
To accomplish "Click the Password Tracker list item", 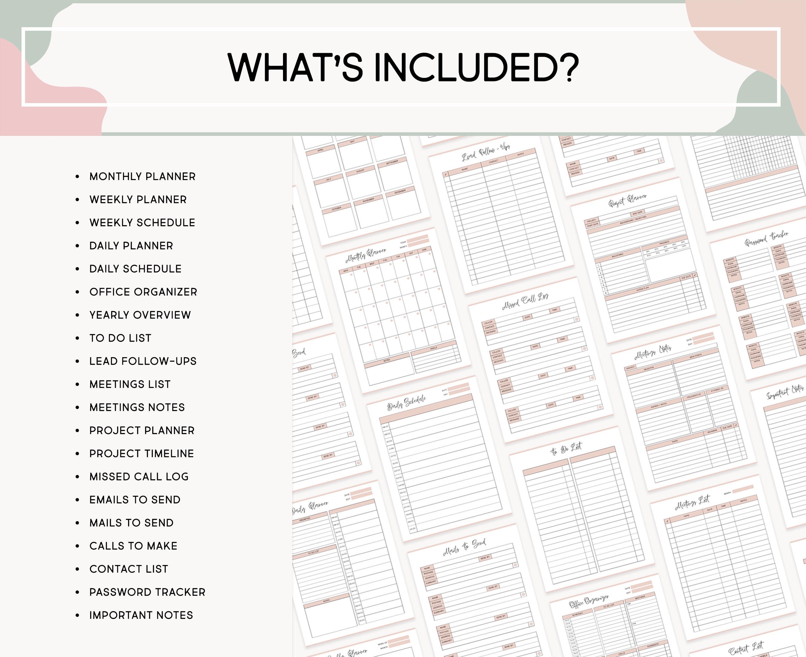I will (x=147, y=592).
